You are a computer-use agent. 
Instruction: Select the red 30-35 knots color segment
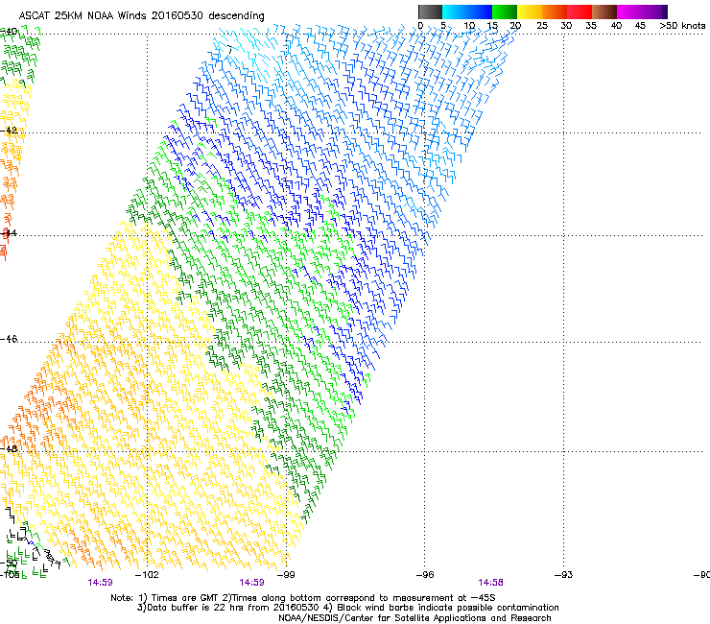580,12
